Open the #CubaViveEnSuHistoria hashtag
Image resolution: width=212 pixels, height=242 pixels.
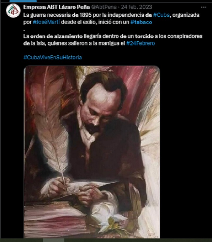coord(53,57)
